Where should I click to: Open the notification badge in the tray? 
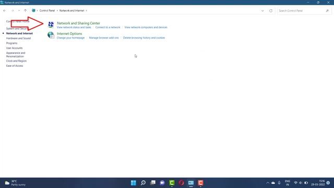[x=328, y=183]
